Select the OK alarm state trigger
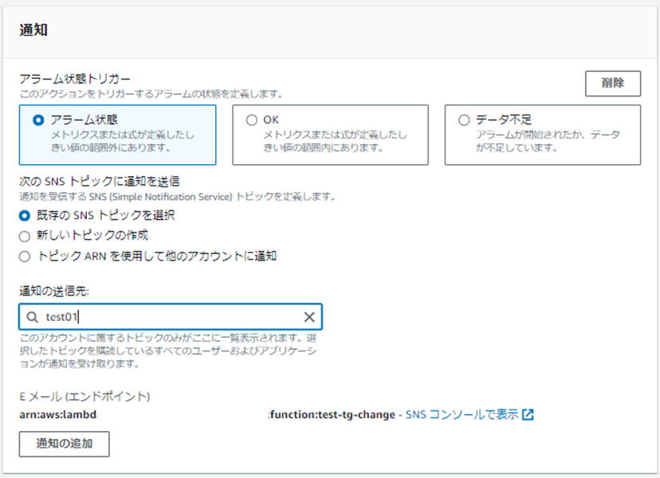This screenshot has width=660, height=478. 251,120
